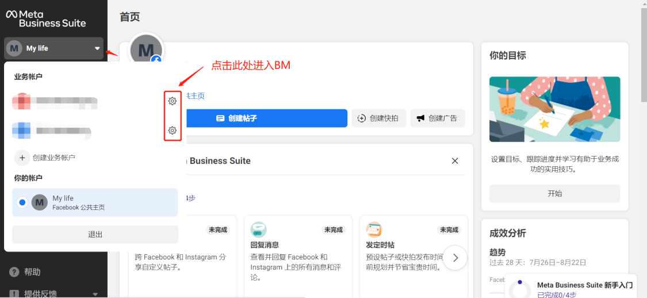647x298 pixels.
Task: Open the 回复消息 task card
Action: tap(298, 257)
